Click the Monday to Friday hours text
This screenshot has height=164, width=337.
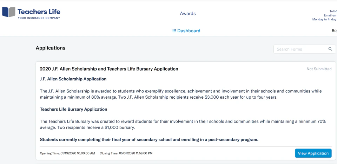pos(324,20)
